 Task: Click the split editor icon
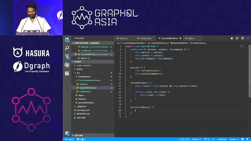242,38
